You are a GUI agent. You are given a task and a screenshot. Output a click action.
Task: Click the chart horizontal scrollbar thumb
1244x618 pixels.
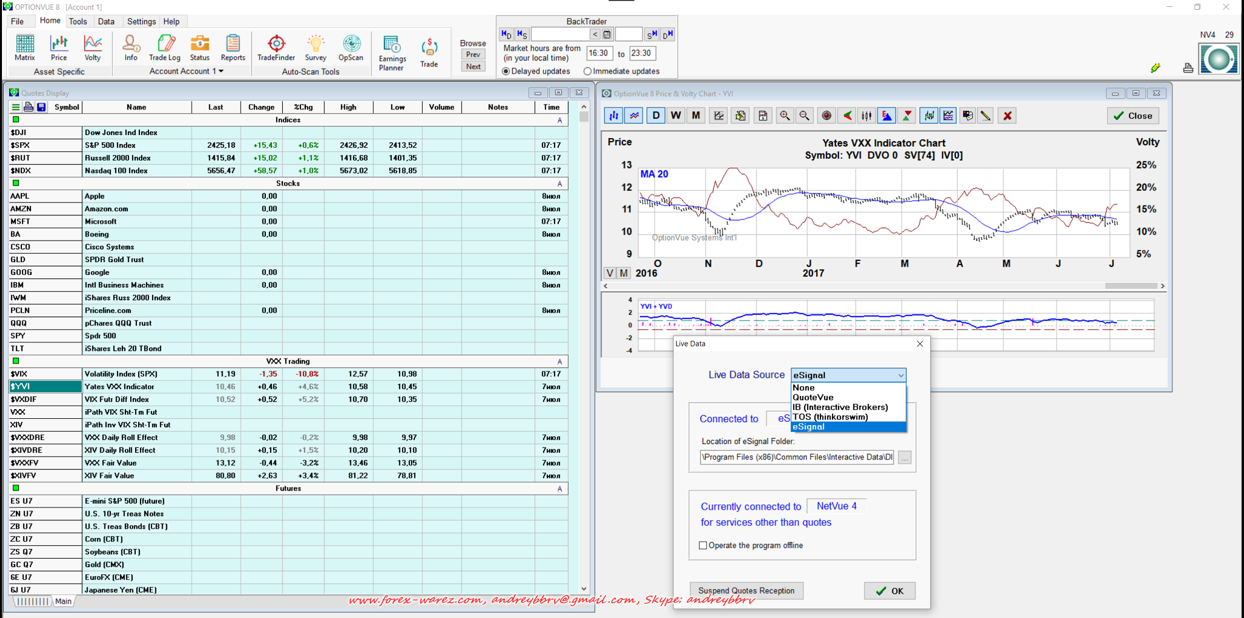1131,286
